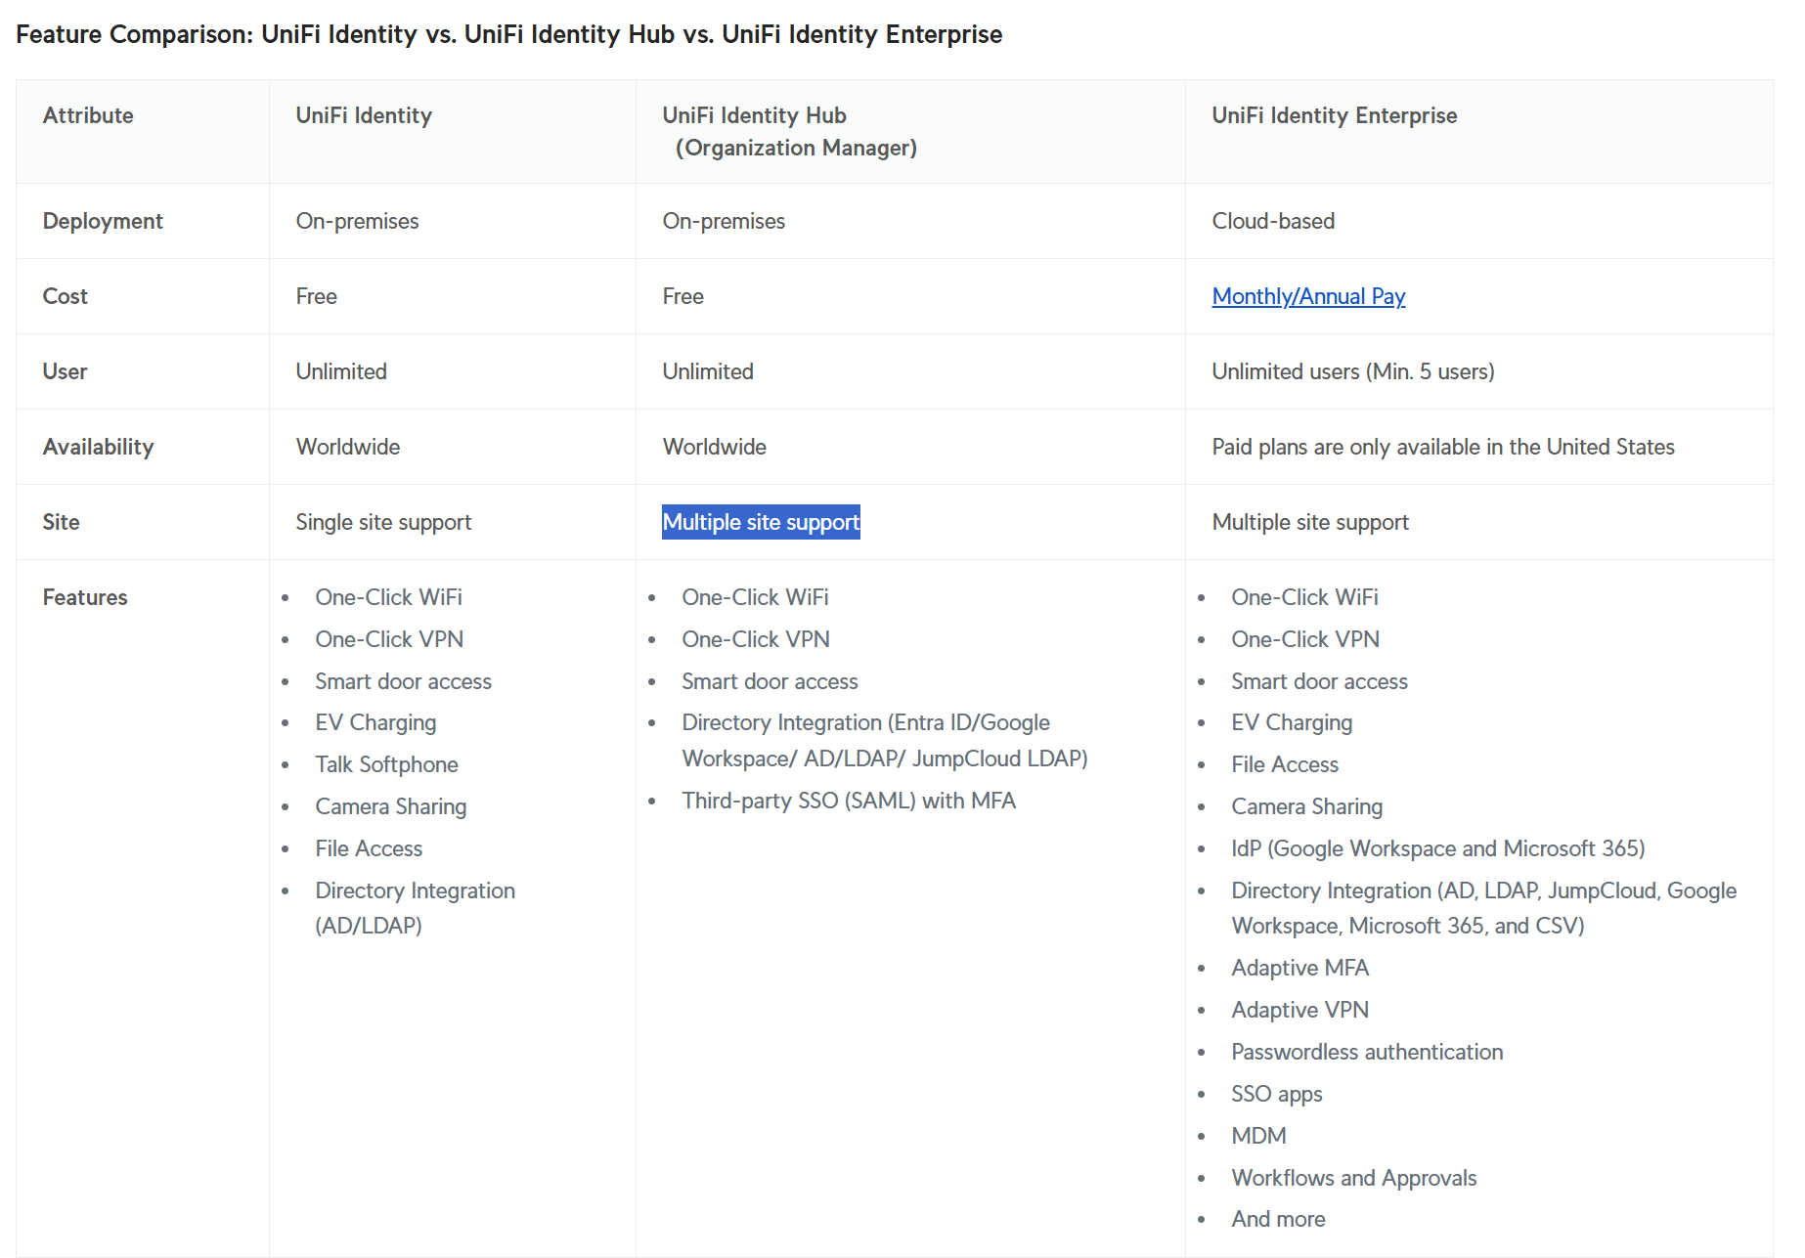Click the Deployment row label
The width and height of the screenshot is (1805, 1258).
coord(103,221)
